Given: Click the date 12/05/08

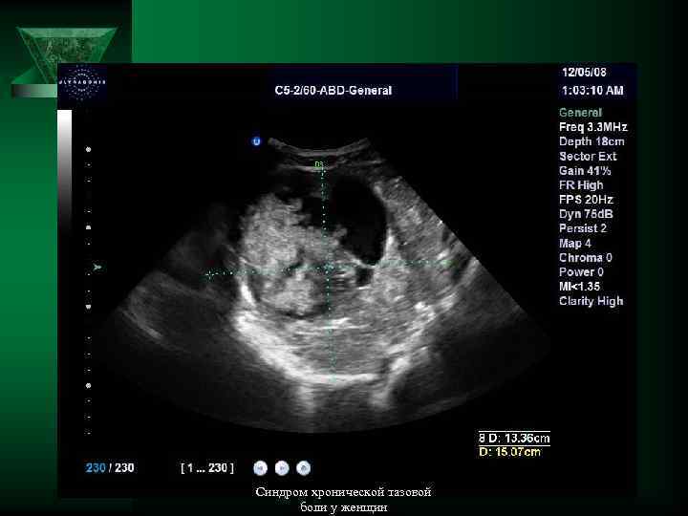Looking at the screenshot, I should coord(584,72).
